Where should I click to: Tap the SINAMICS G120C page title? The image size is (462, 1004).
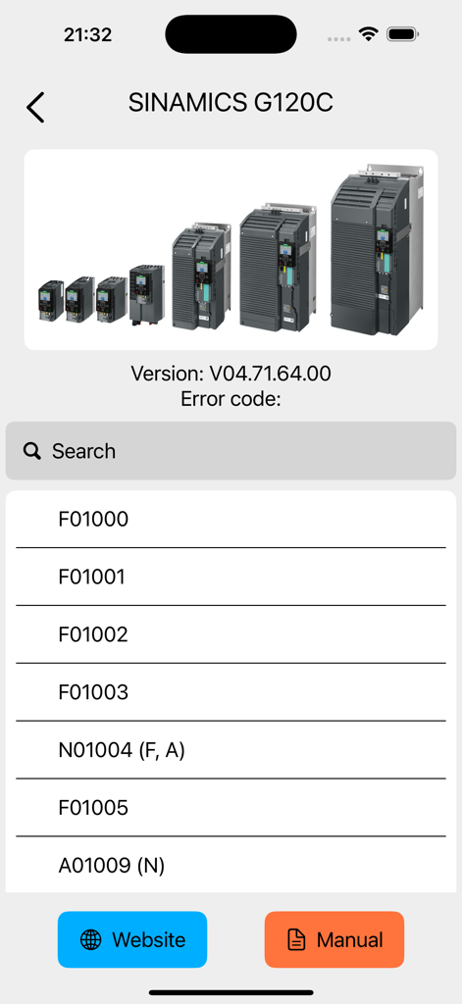(x=231, y=102)
